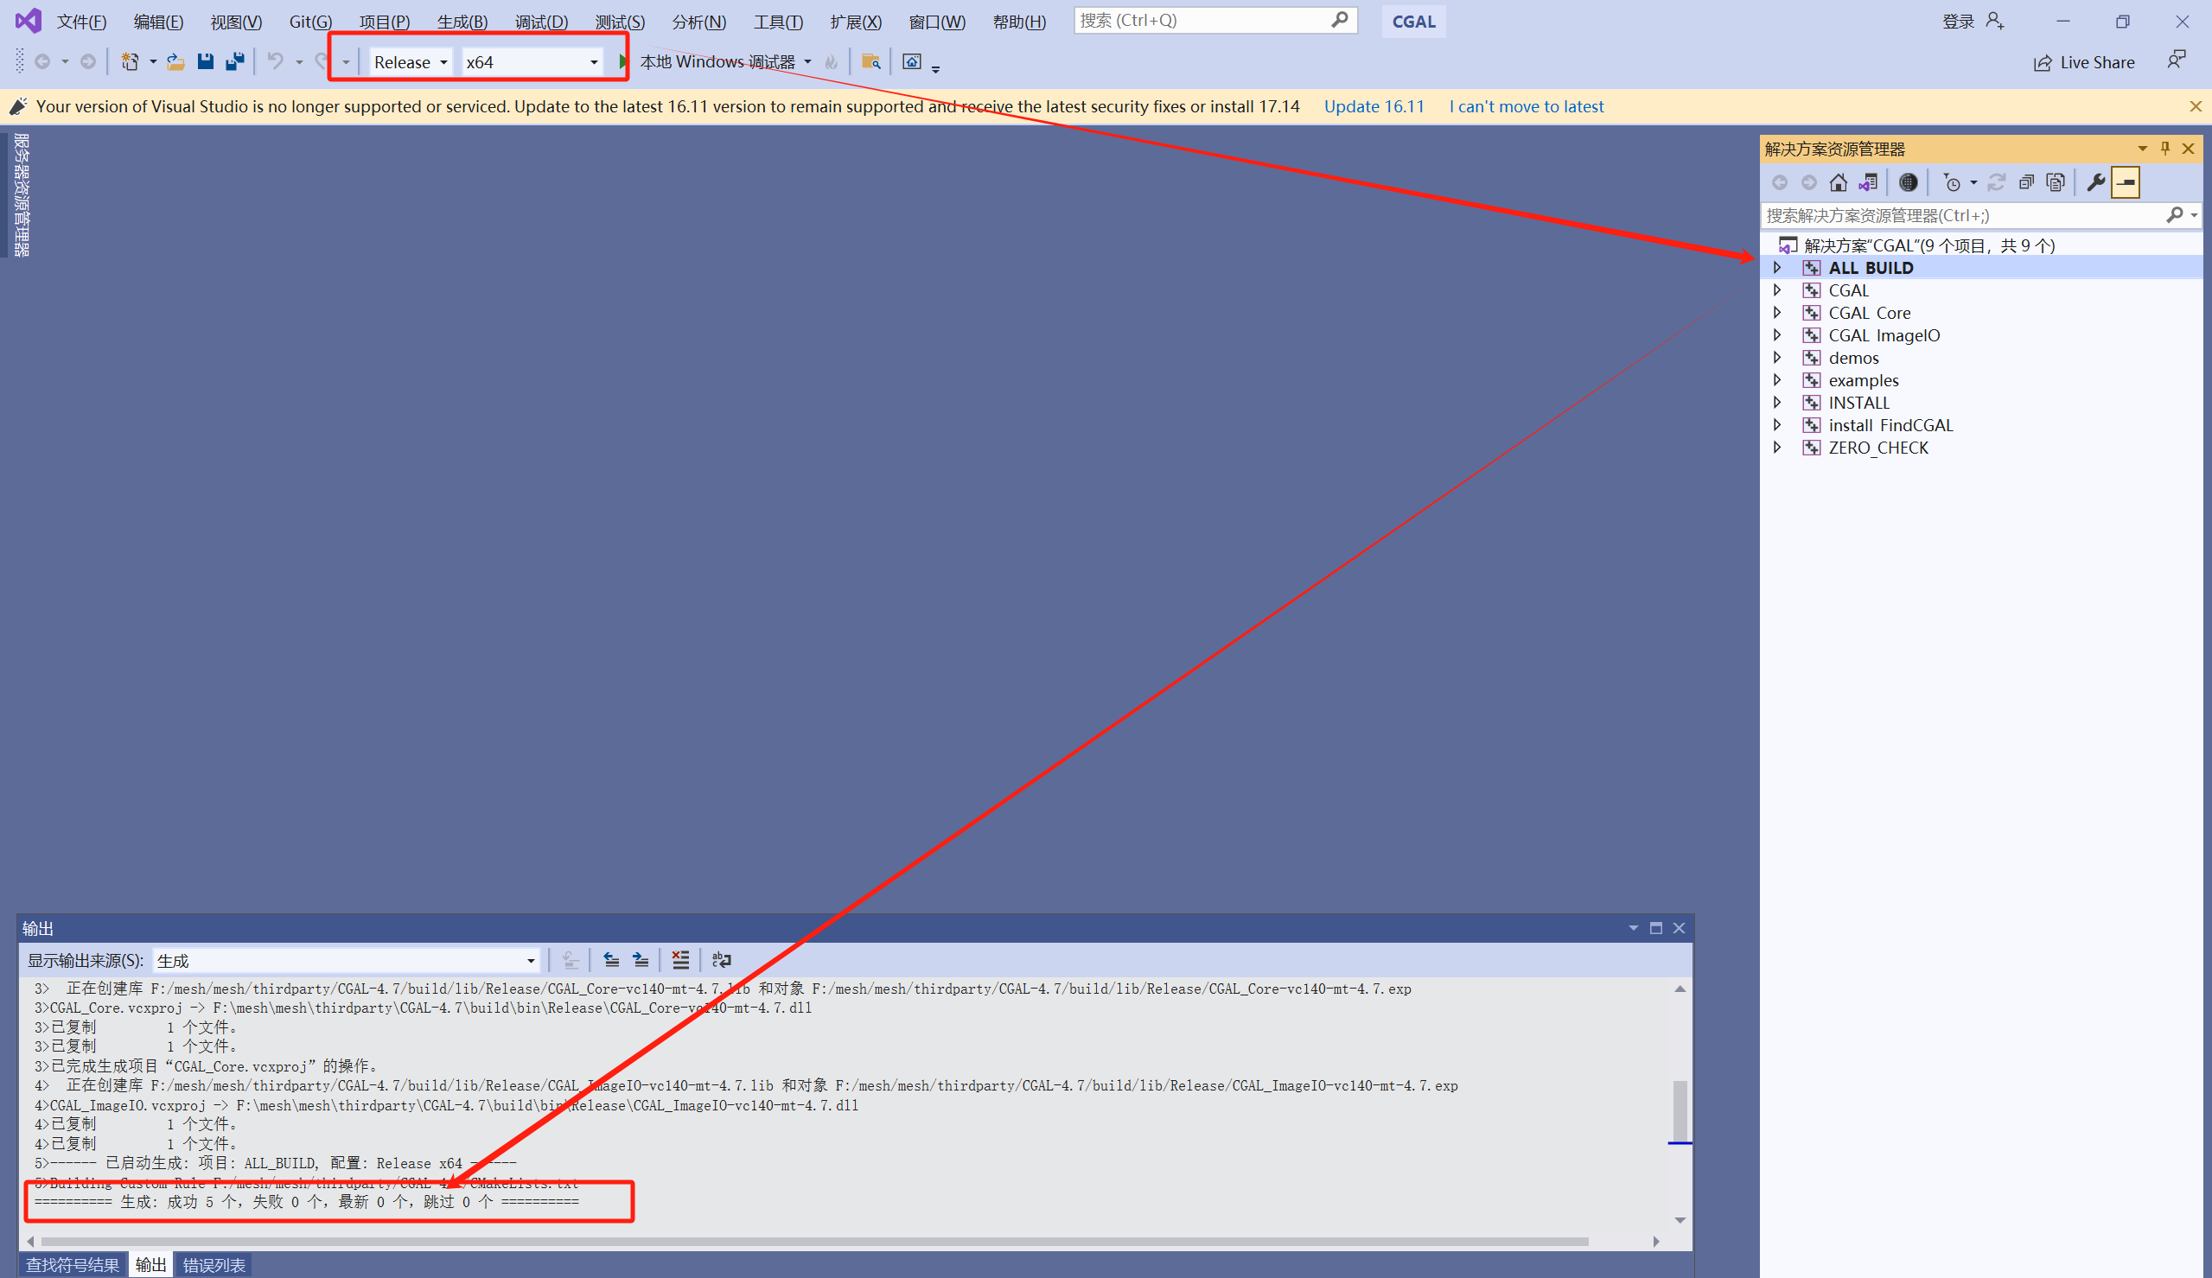Clear All output icon in Output panel
Screen dimensions: 2212x1278
click(x=680, y=959)
